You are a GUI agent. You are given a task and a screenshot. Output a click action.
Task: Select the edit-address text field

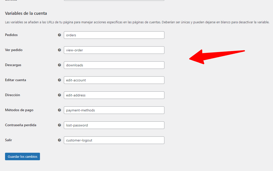point(114,95)
